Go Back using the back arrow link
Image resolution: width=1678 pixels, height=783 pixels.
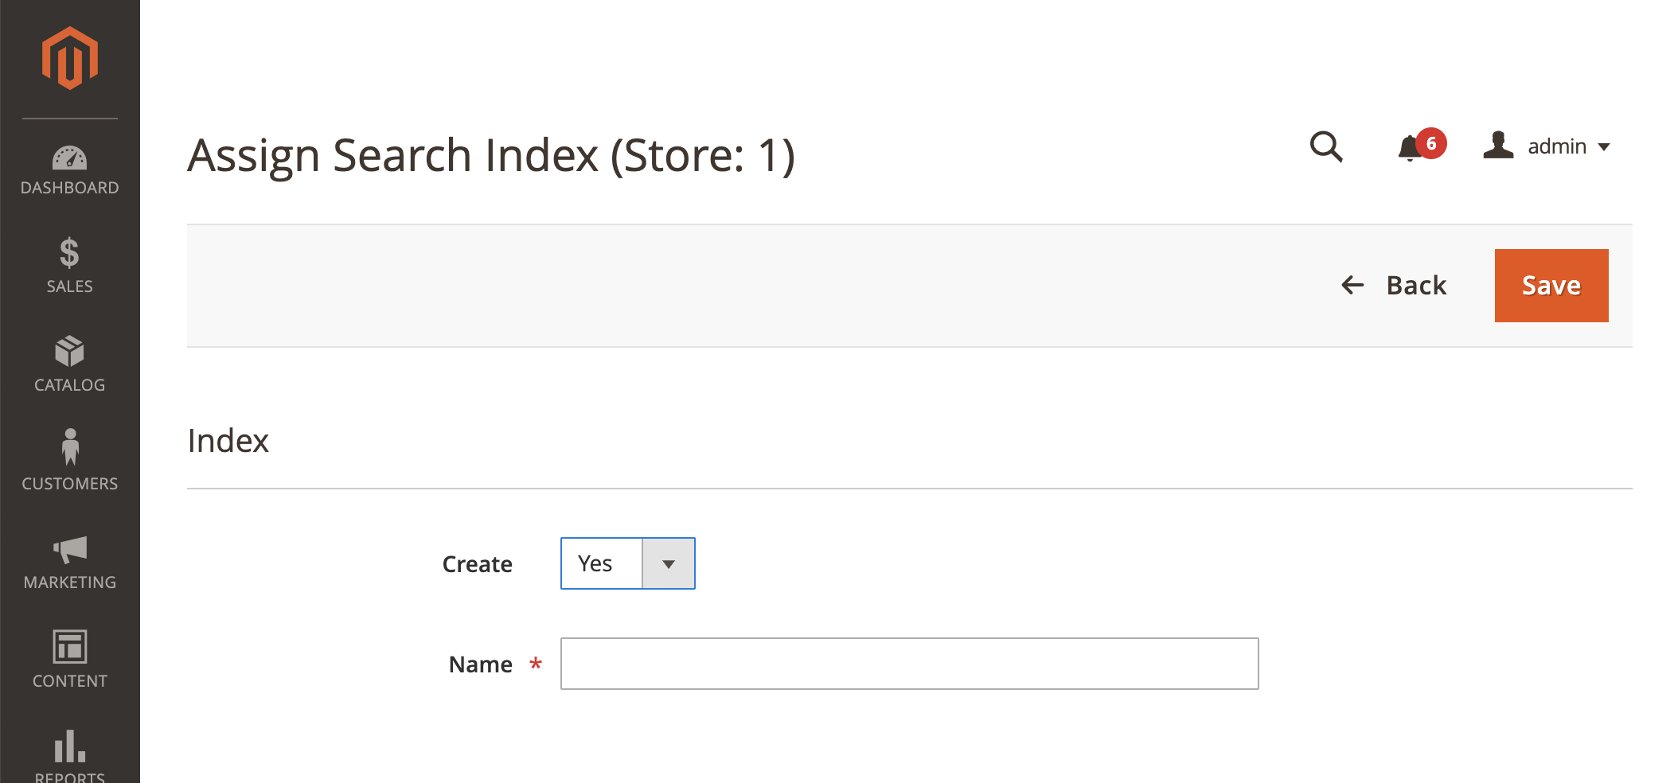point(1394,285)
